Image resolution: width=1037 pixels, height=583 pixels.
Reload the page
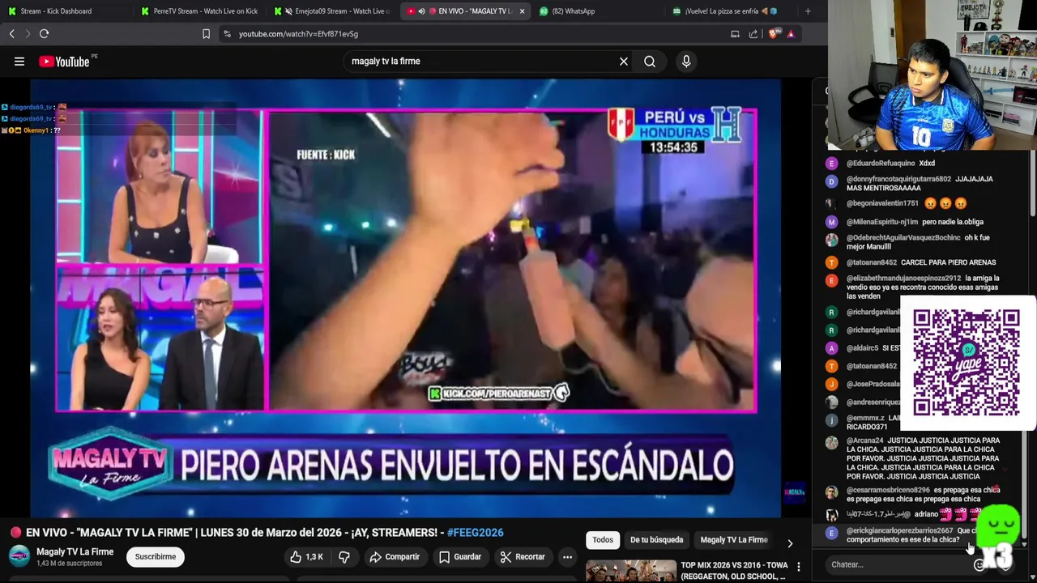pyautogui.click(x=45, y=34)
